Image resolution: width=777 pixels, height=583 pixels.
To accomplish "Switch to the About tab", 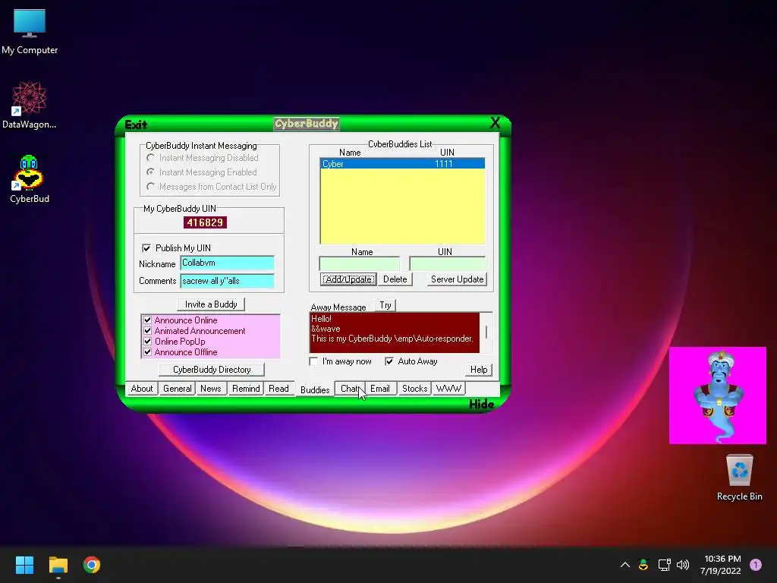I will pos(142,389).
